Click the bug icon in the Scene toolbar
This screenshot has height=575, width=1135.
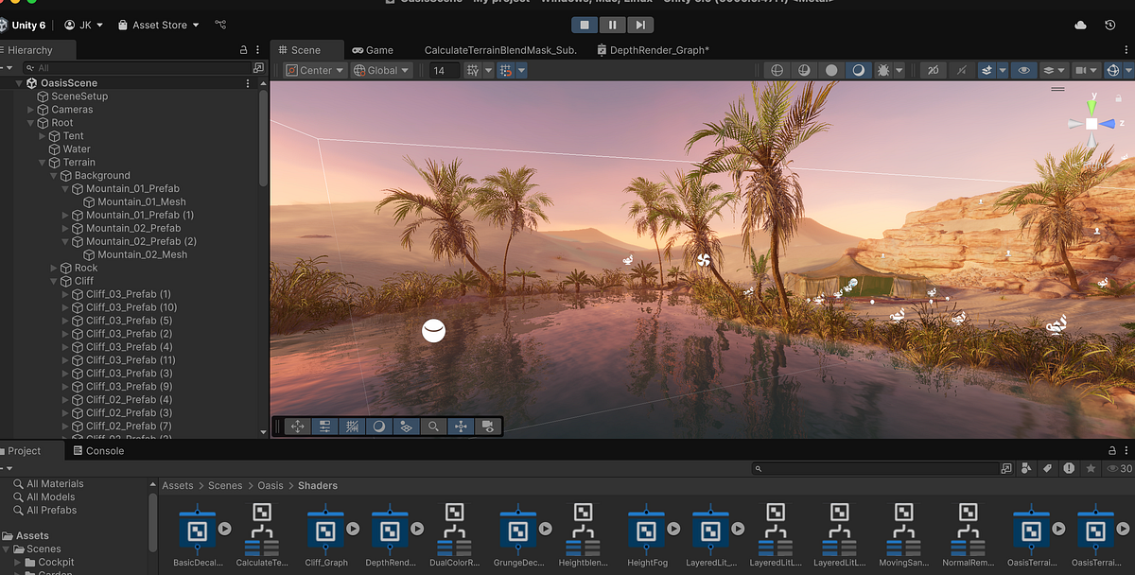[882, 69]
